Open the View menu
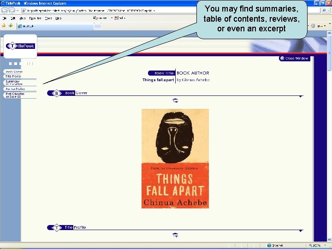Image resolution: width=332 pixels, height=249 pixels. click(x=23, y=18)
